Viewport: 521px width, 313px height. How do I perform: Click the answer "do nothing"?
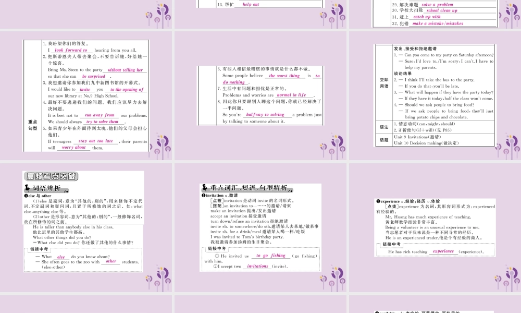233,82
